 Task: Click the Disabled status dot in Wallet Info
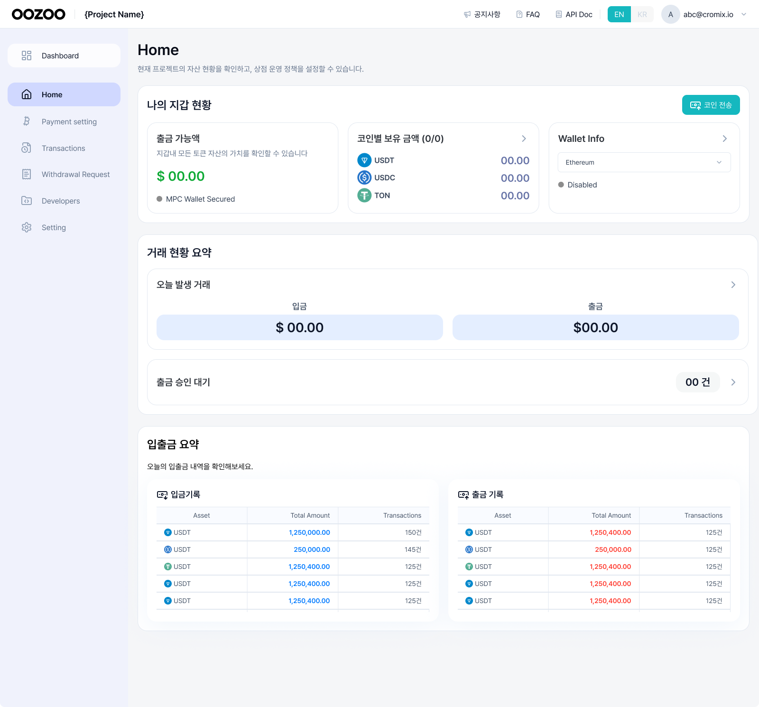(x=561, y=185)
